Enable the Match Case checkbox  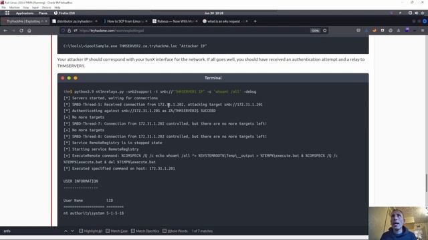click(x=108, y=231)
